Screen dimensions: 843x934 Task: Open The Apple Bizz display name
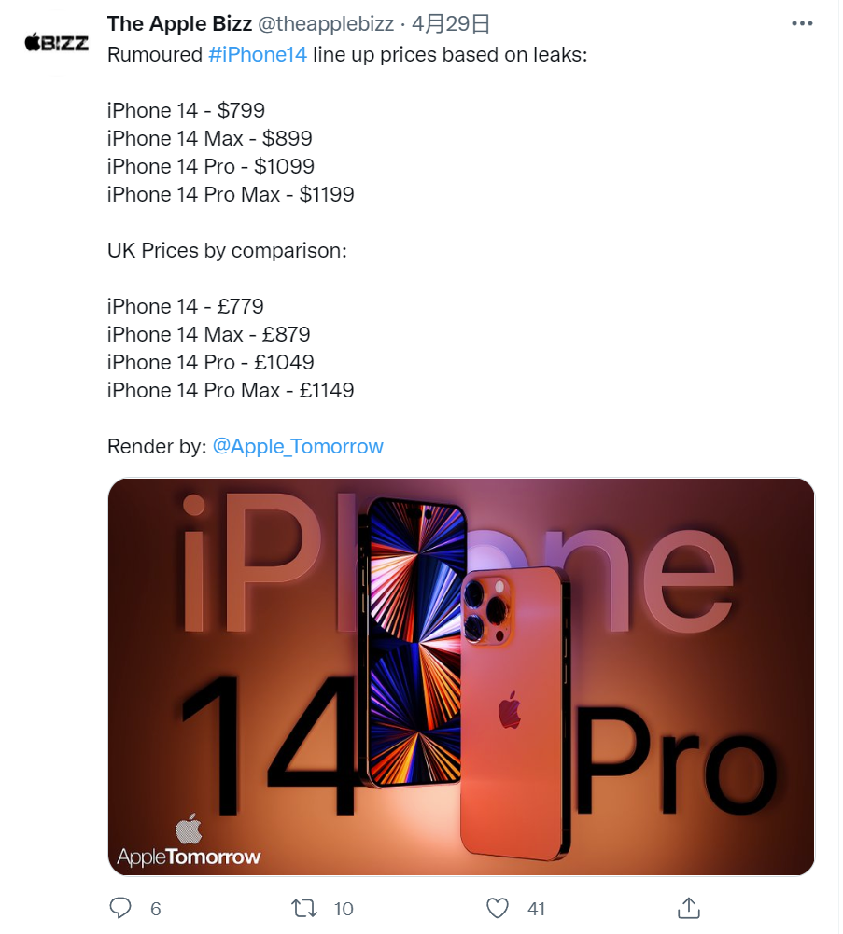click(179, 24)
